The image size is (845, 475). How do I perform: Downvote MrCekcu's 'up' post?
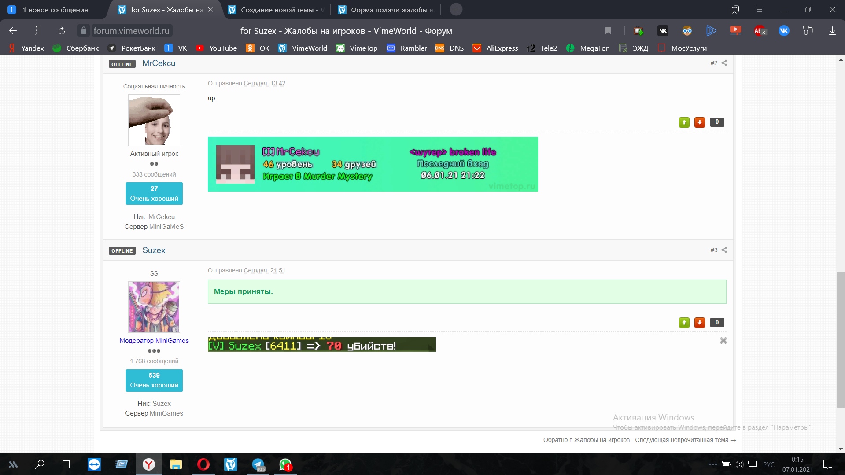699,122
